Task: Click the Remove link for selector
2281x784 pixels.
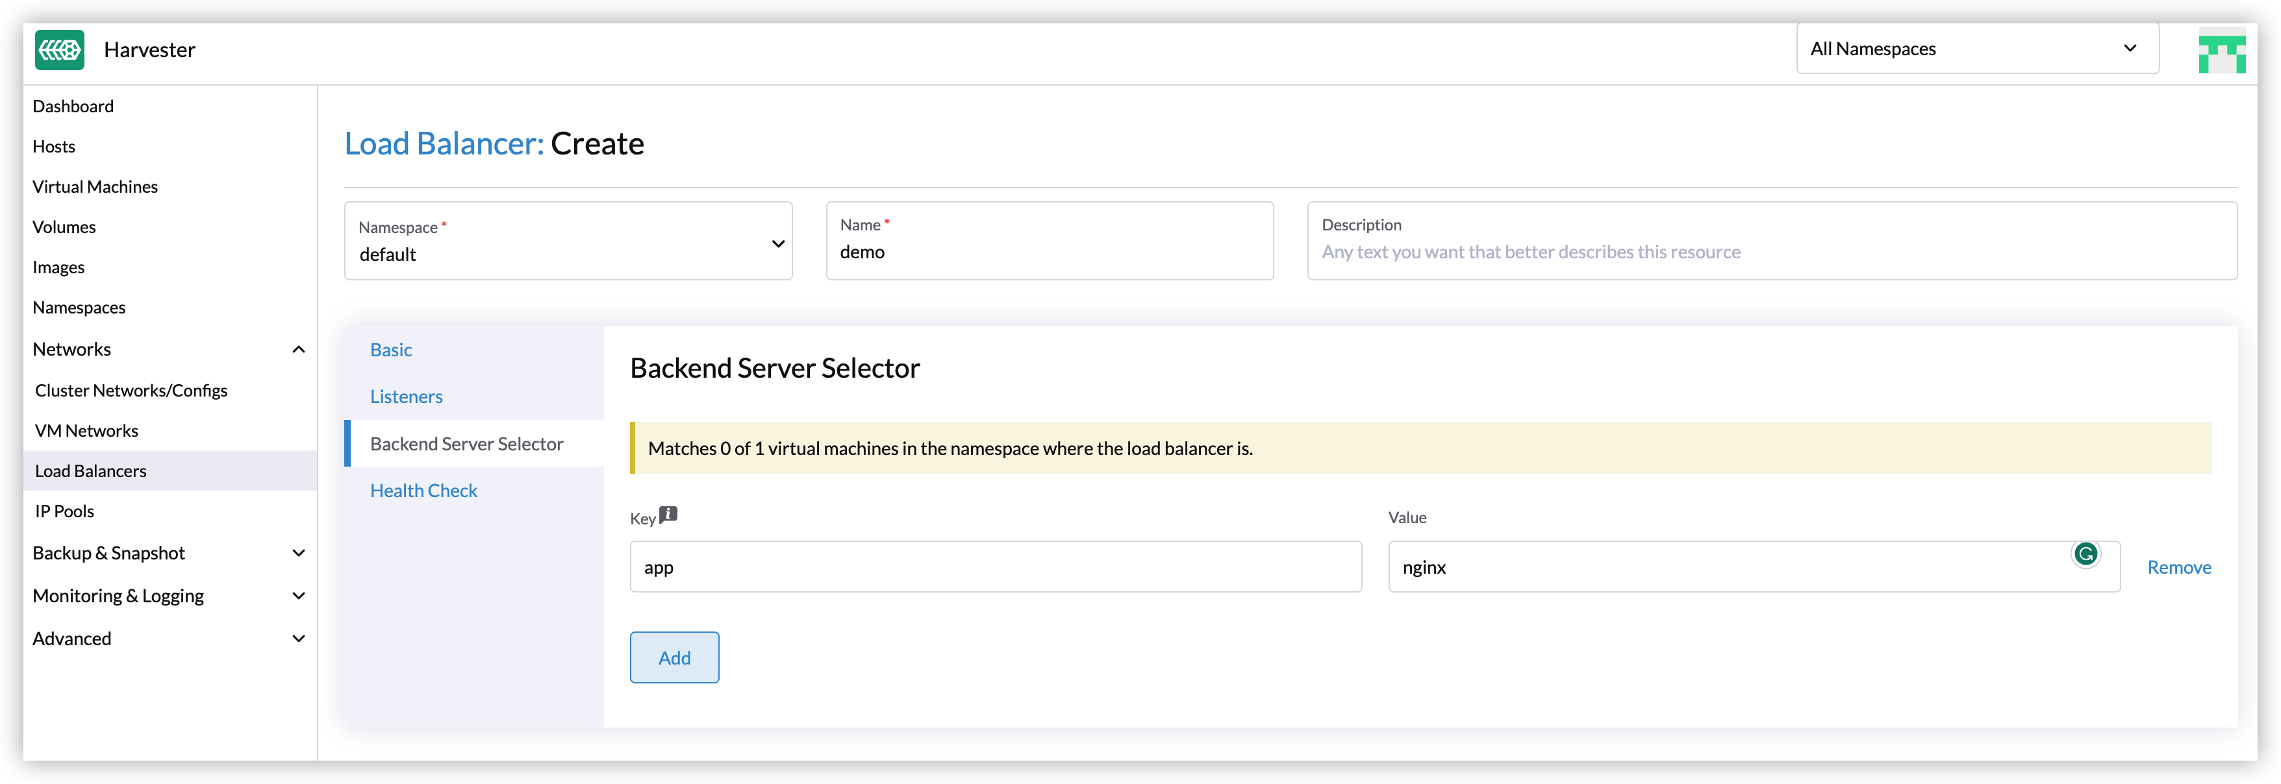Action: coord(2178,567)
